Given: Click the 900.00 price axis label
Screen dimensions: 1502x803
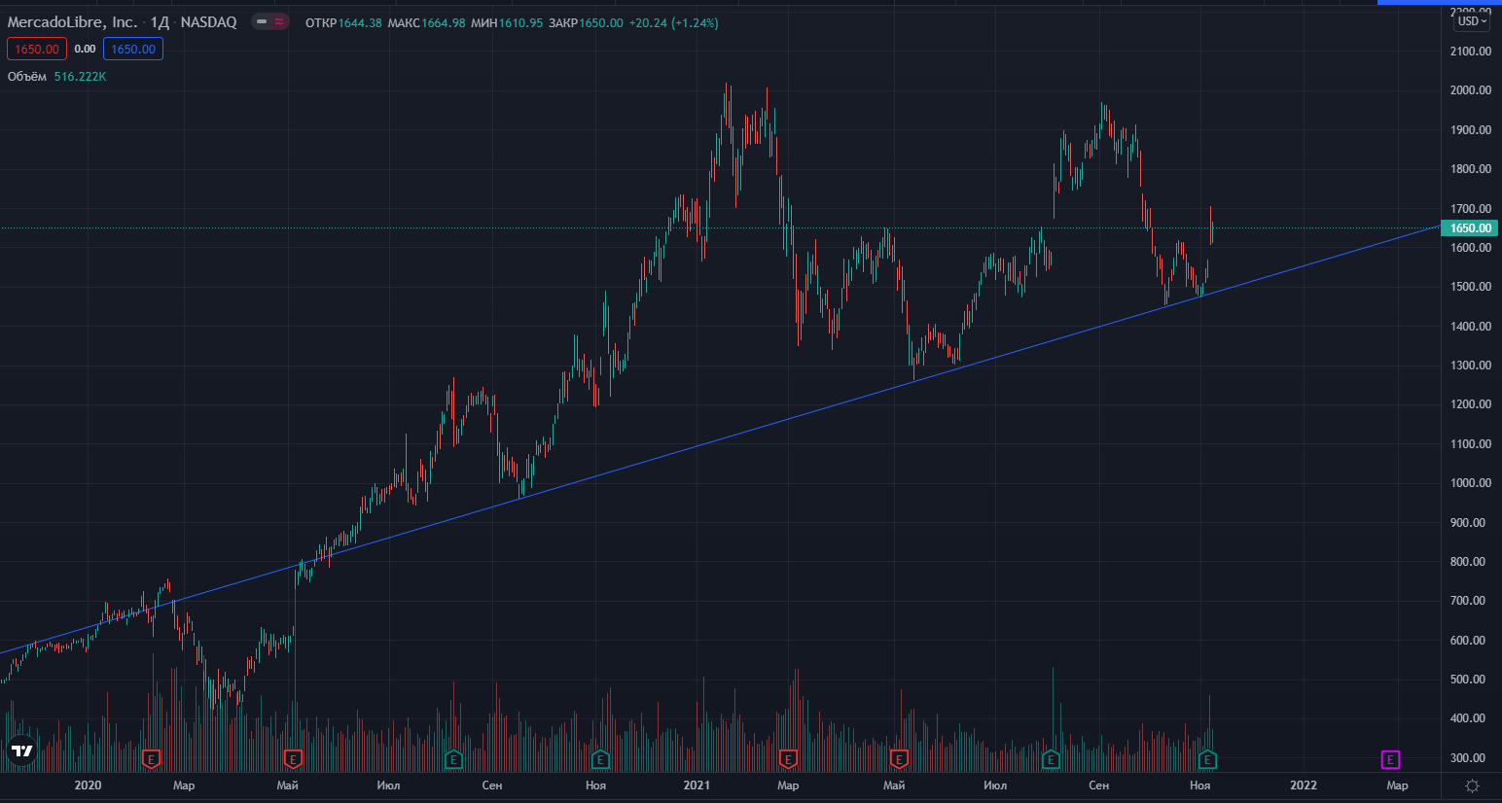Looking at the screenshot, I should (x=1467, y=522).
